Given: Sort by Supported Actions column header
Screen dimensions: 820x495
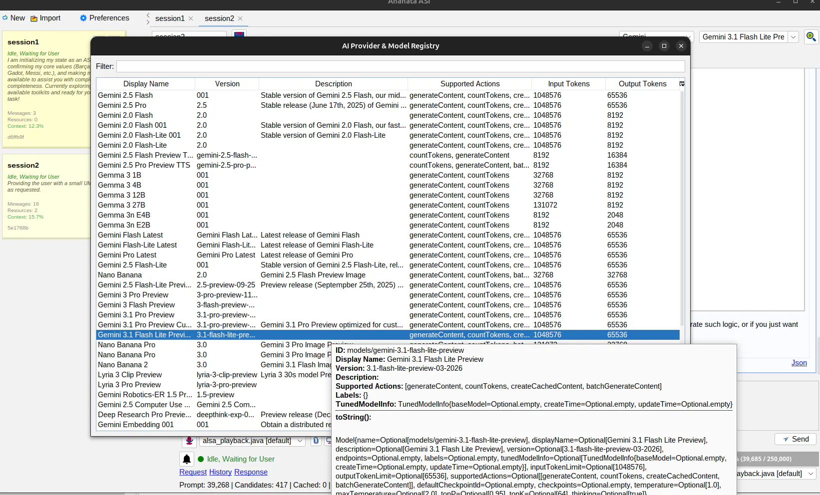Looking at the screenshot, I should click(470, 84).
